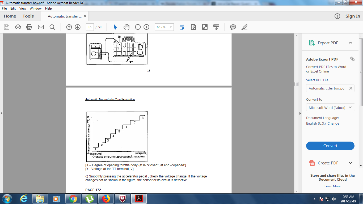Image resolution: width=363 pixels, height=204 pixels.
Task: Expand the Create PDF section
Action: click(x=350, y=163)
